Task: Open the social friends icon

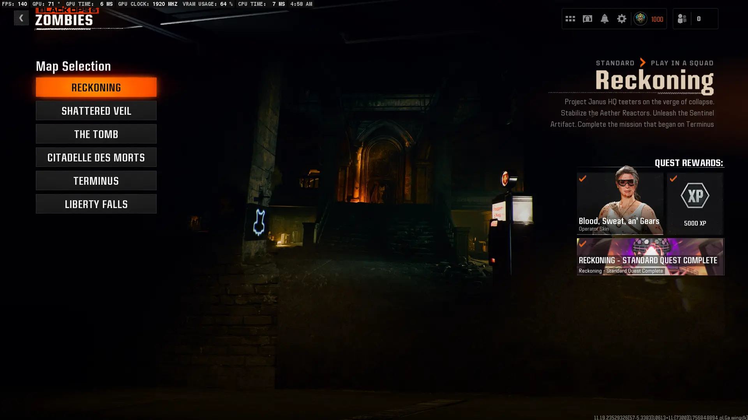Action: click(x=682, y=19)
